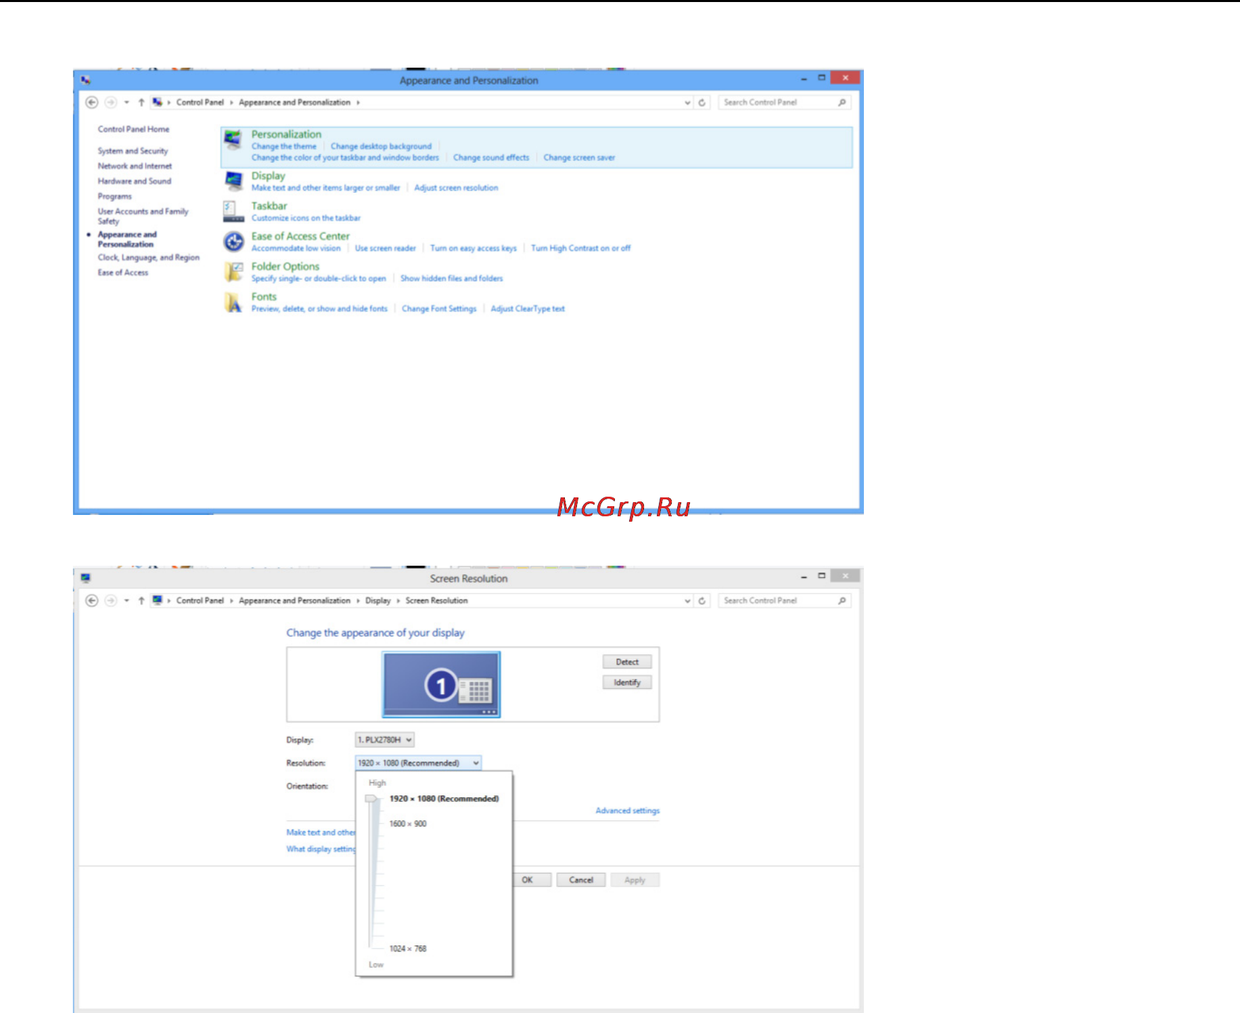
Task: Open the Taskbar category icon
Action: point(233,211)
